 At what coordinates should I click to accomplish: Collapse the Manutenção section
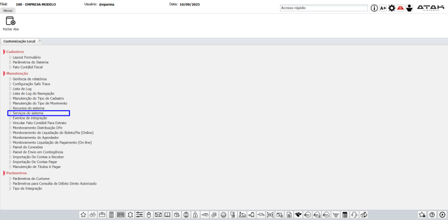(x=4, y=73)
